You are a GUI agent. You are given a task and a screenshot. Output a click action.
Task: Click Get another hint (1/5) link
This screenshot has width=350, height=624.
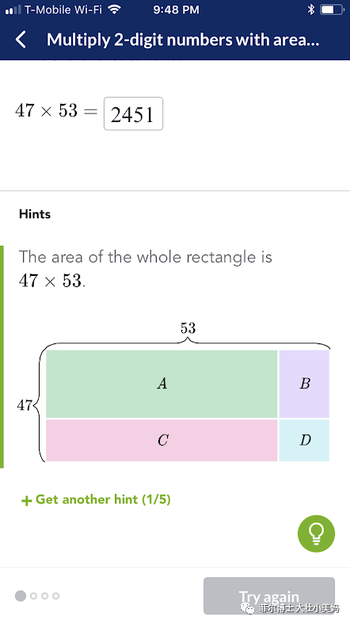(96, 500)
